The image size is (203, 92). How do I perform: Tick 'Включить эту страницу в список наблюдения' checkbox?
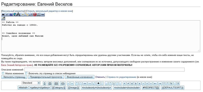[26, 73]
